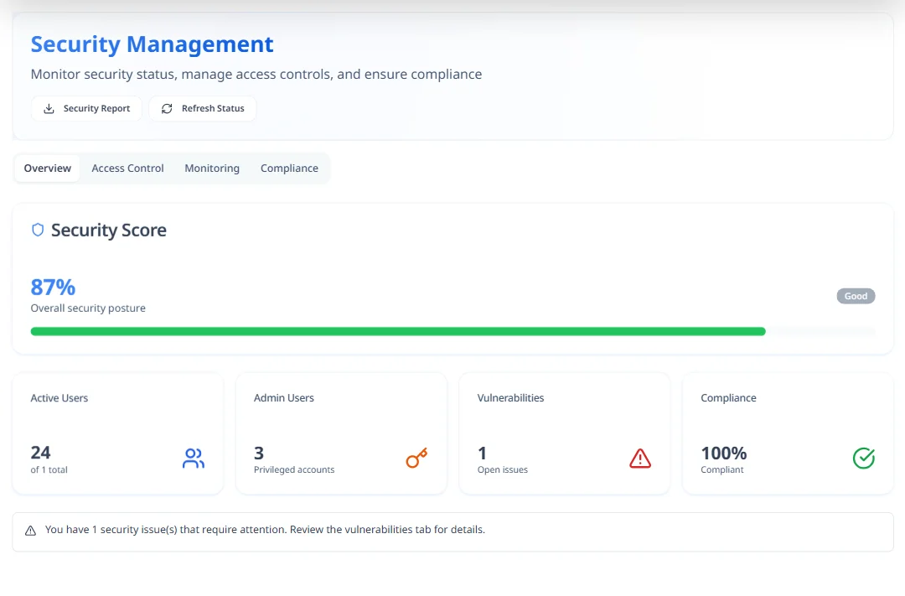Click the 100% compliance value
Screen dimensions: 905x596
click(x=724, y=453)
